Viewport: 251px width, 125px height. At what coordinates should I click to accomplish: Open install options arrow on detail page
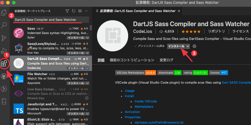tap(188, 46)
